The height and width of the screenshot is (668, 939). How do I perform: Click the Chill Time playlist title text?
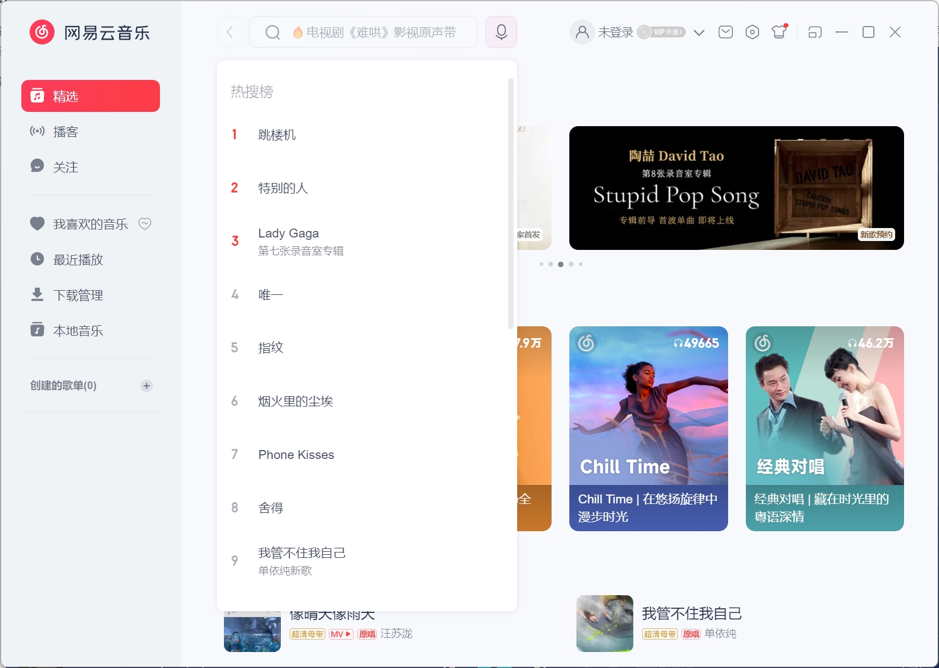tap(648, 508)
